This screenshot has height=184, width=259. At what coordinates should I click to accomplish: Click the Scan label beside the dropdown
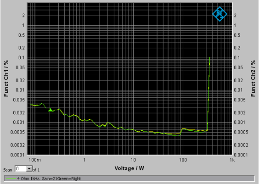8,170
